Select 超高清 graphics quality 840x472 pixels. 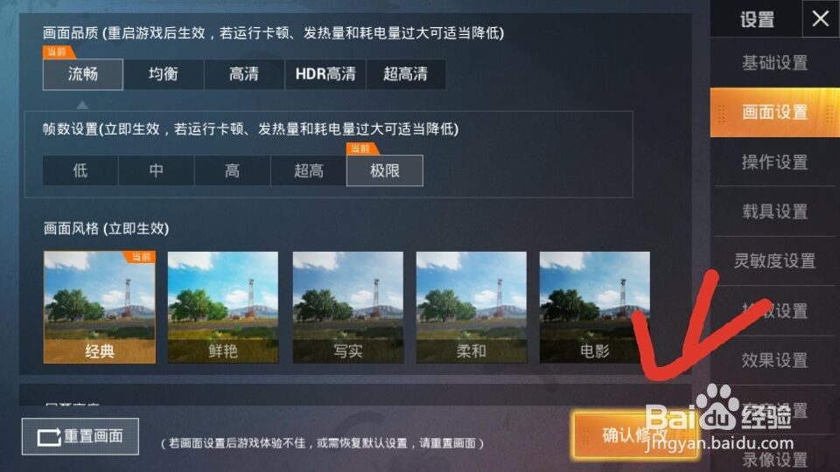coord(405,73)
